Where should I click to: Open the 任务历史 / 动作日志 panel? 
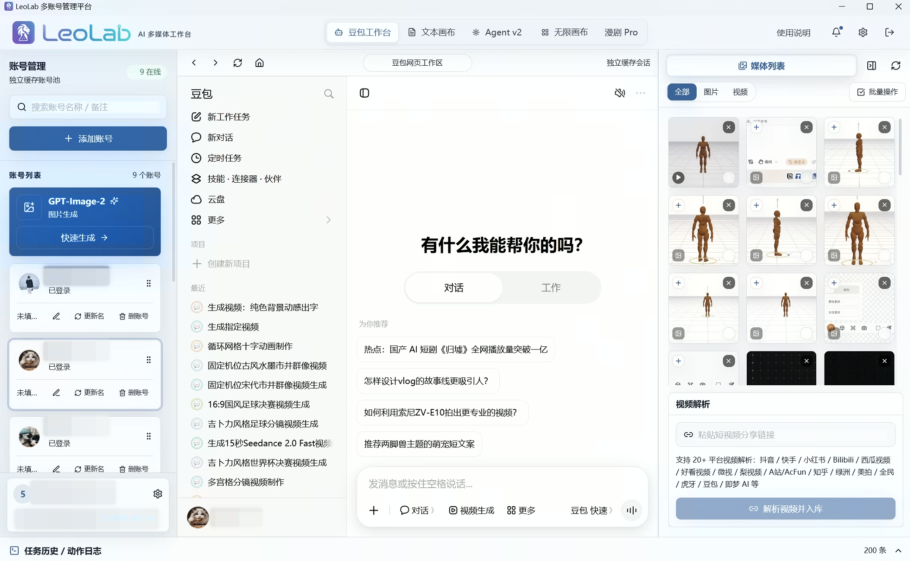[55, 551]
